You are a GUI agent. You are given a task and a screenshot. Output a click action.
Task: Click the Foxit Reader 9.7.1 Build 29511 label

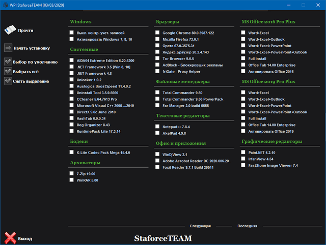coord(188,167)
